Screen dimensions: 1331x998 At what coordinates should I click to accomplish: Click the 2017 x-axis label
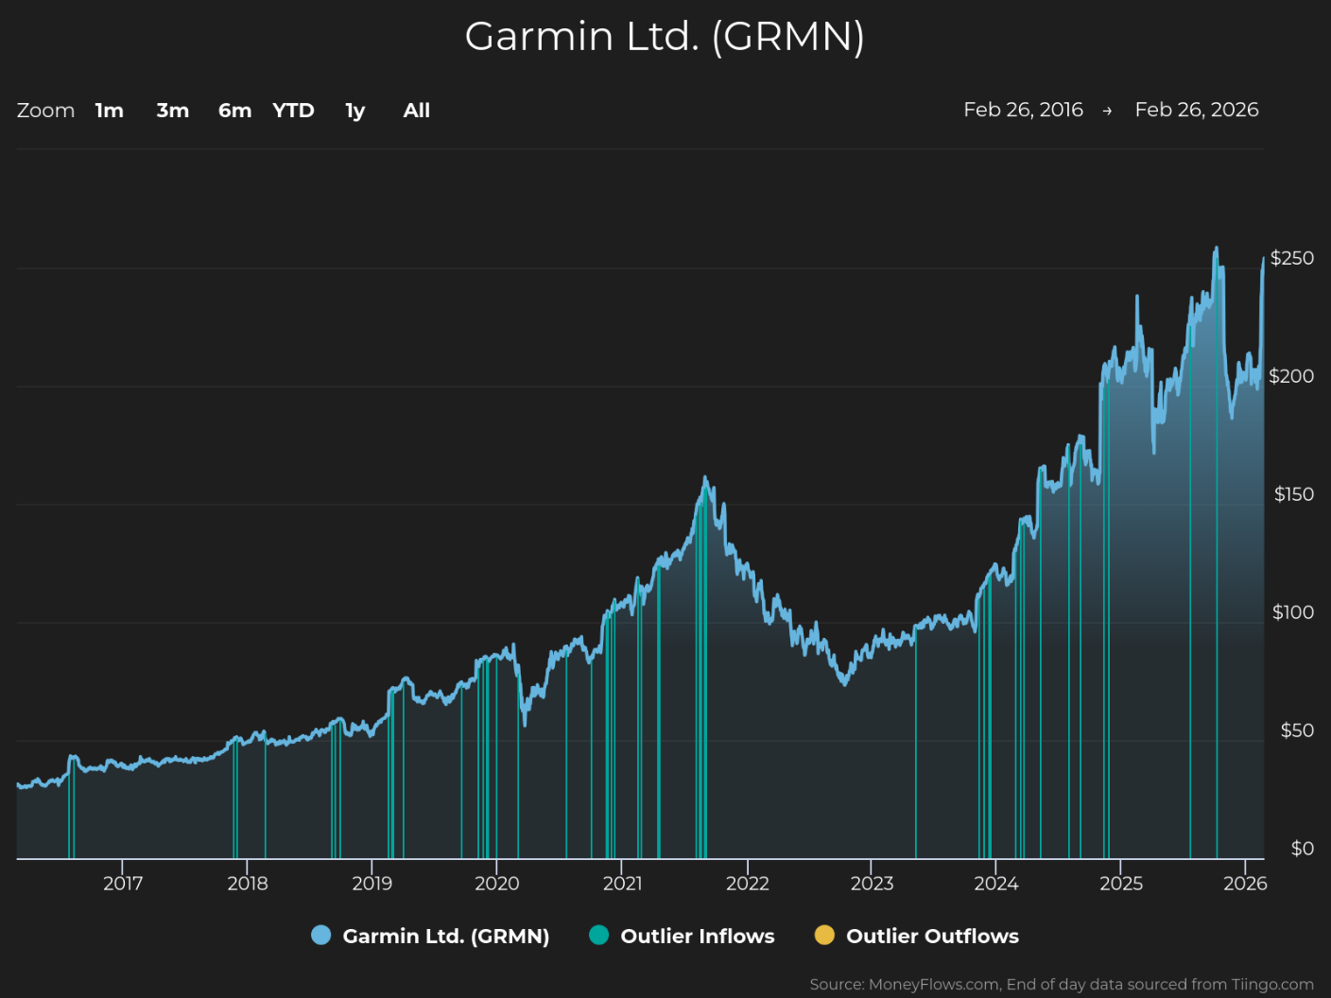coord(123,884)
